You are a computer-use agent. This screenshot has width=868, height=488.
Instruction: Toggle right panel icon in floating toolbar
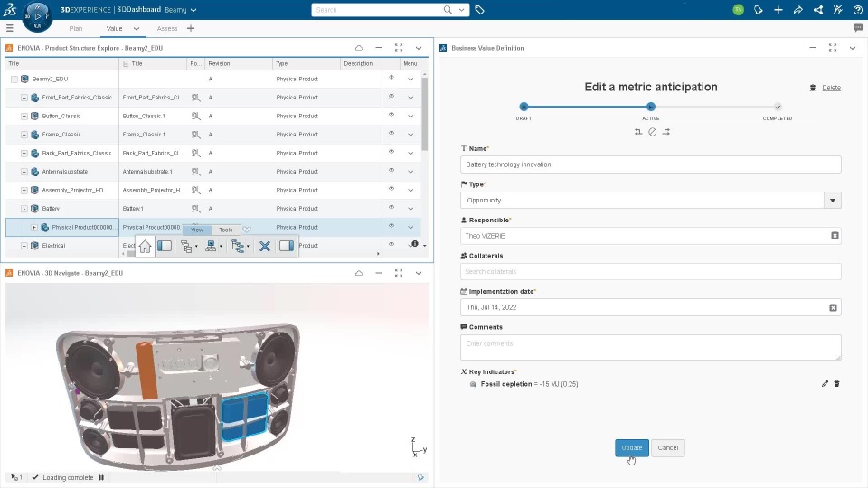point(287,246)
